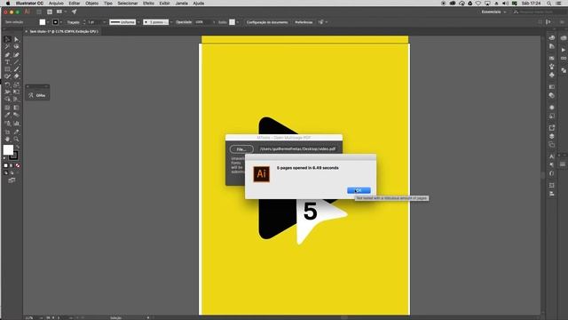Open the Estilo graphic style dropdown
Viewport: 568px width, 320px height.
(x=237, y=22)
